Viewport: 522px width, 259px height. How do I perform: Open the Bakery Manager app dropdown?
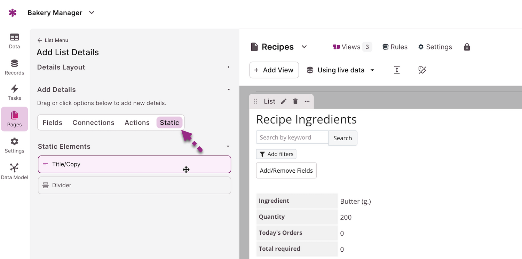pyautogui.click(x=92, y=13)
